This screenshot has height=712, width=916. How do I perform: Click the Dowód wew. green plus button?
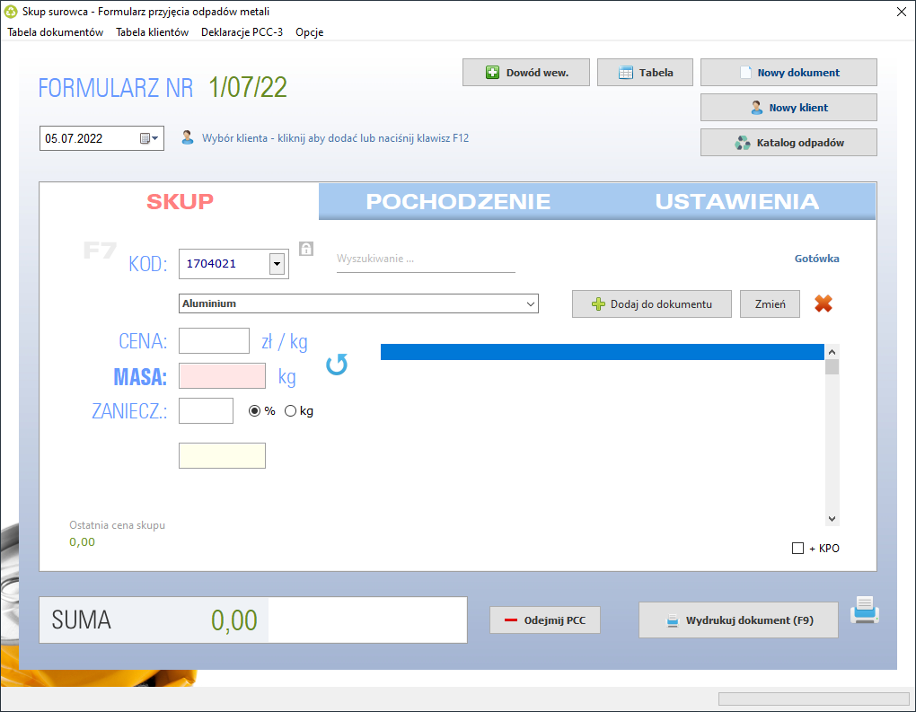click(x=525, y=73)
